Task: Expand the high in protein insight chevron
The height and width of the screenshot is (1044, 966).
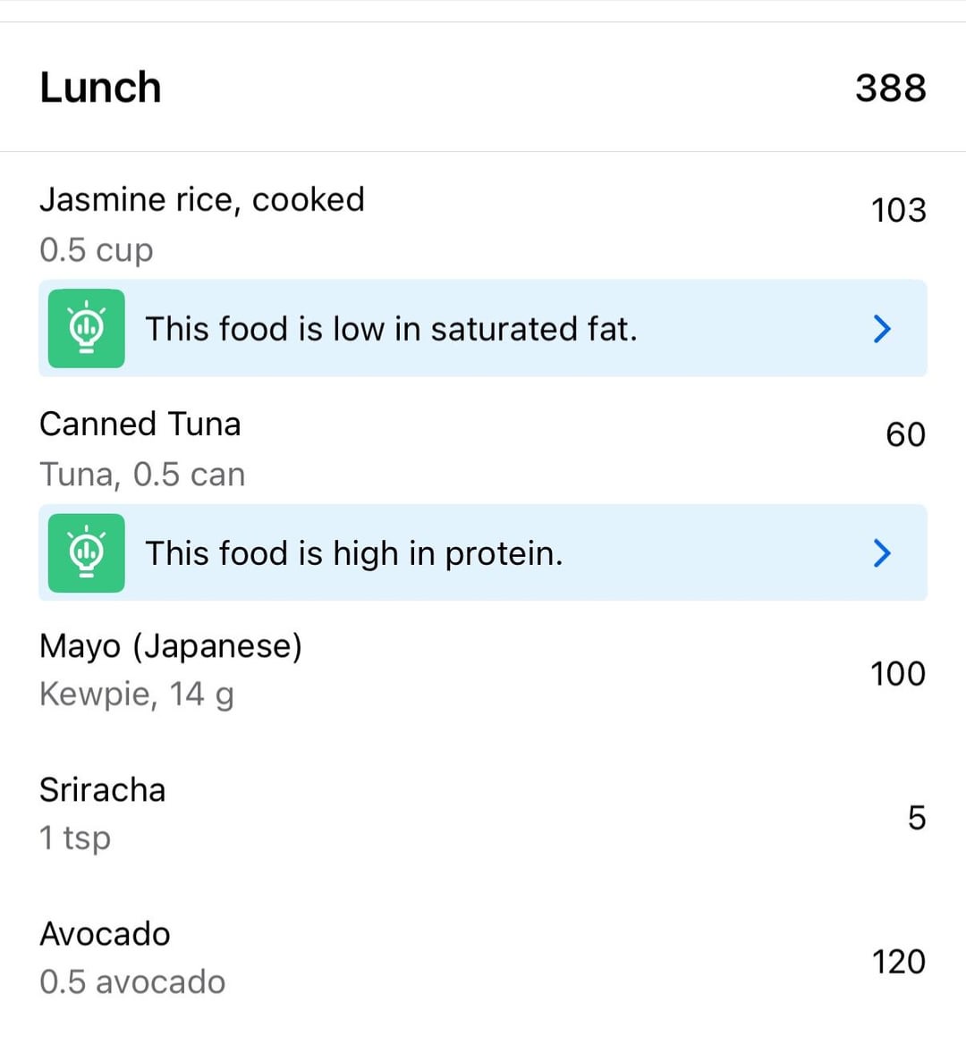Action: tap(881, 553)
